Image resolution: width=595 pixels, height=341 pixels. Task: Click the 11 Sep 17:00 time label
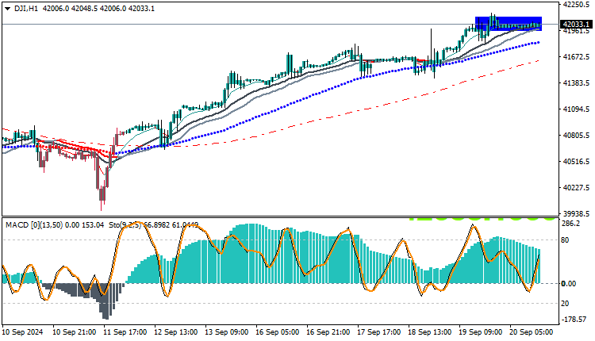click(125, 332)
